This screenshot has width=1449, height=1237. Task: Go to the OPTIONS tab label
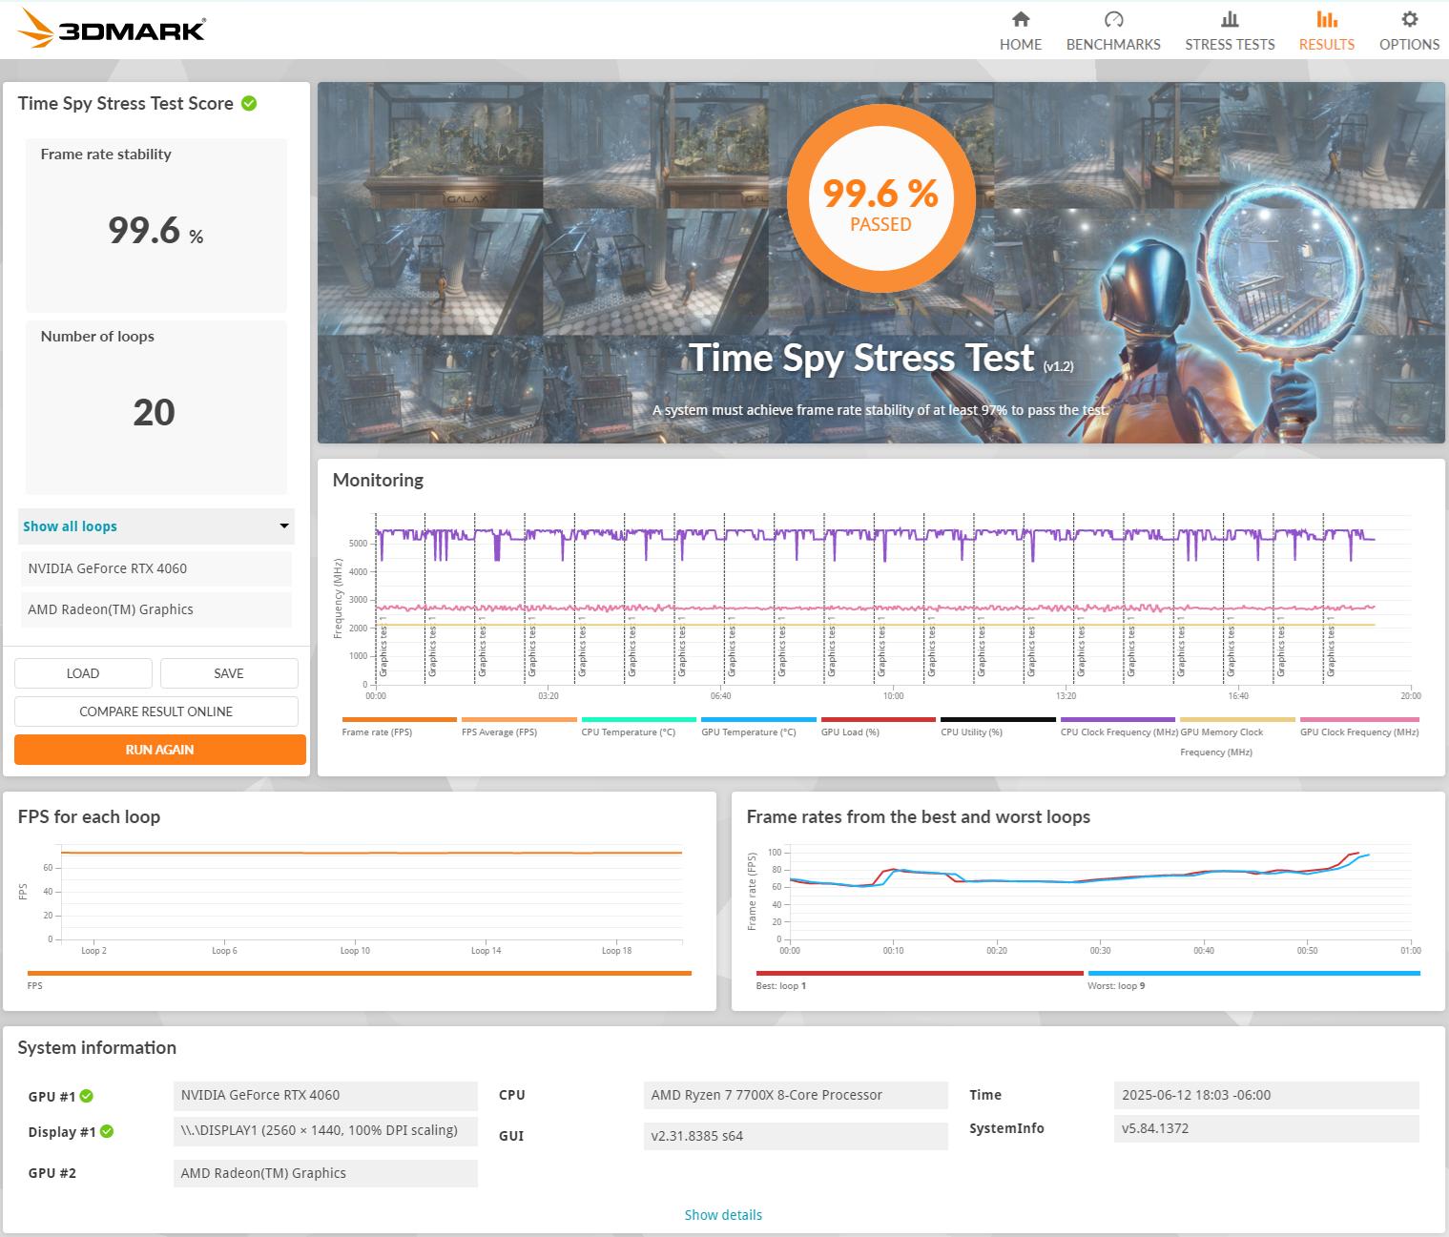1409,44
